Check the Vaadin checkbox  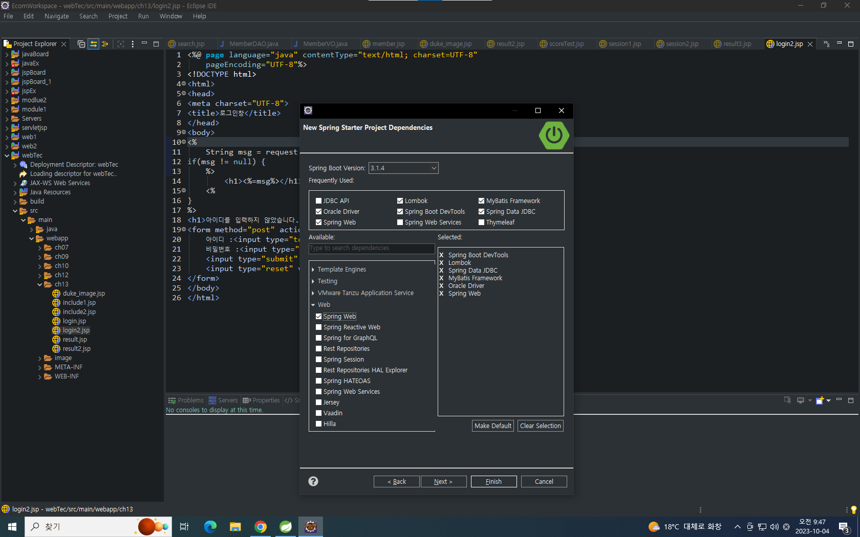coord(319,413)
